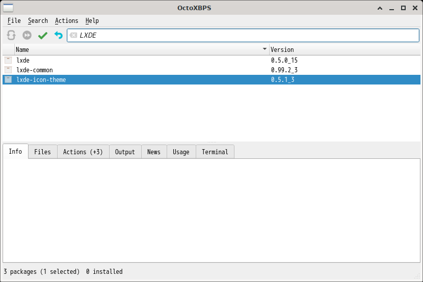The height and width of the screenshot is (282, 423).
Task: Switch to the Files tab
Action: click(42, 152)
